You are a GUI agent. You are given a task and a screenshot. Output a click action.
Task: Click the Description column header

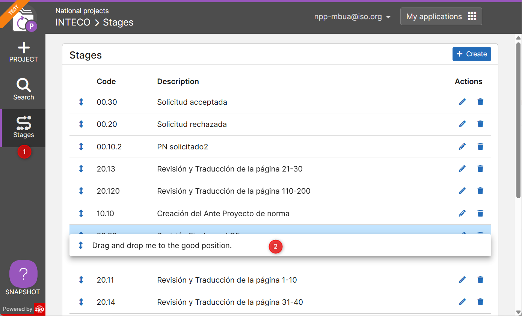coord(178,81)
